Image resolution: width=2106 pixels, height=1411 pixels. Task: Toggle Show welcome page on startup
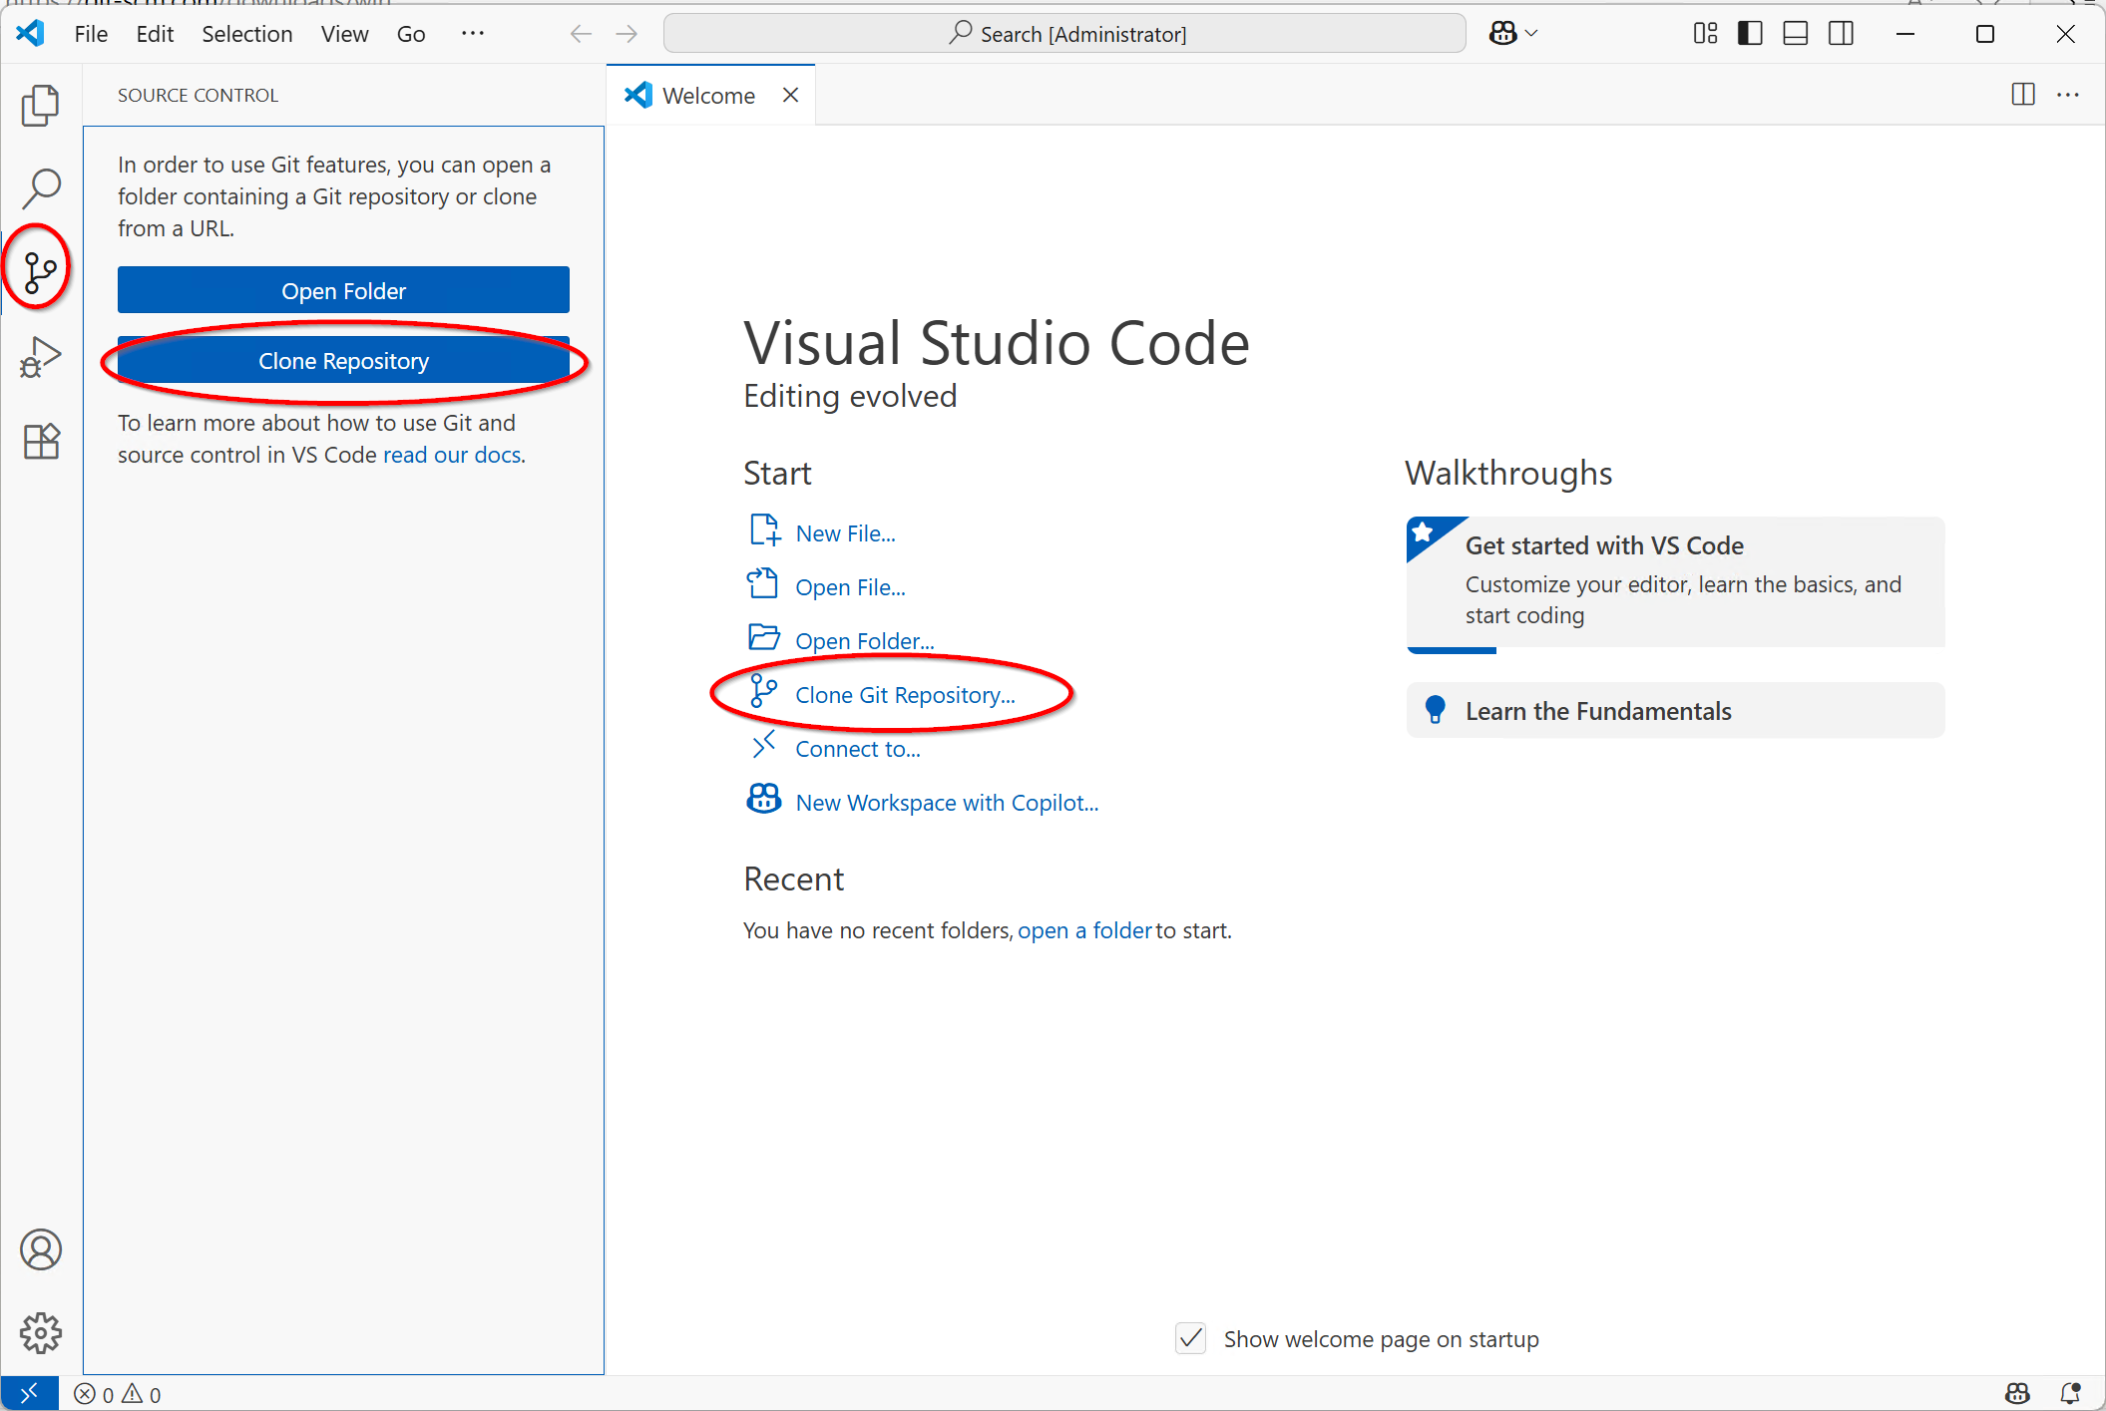click(x=1191, y=1338)
